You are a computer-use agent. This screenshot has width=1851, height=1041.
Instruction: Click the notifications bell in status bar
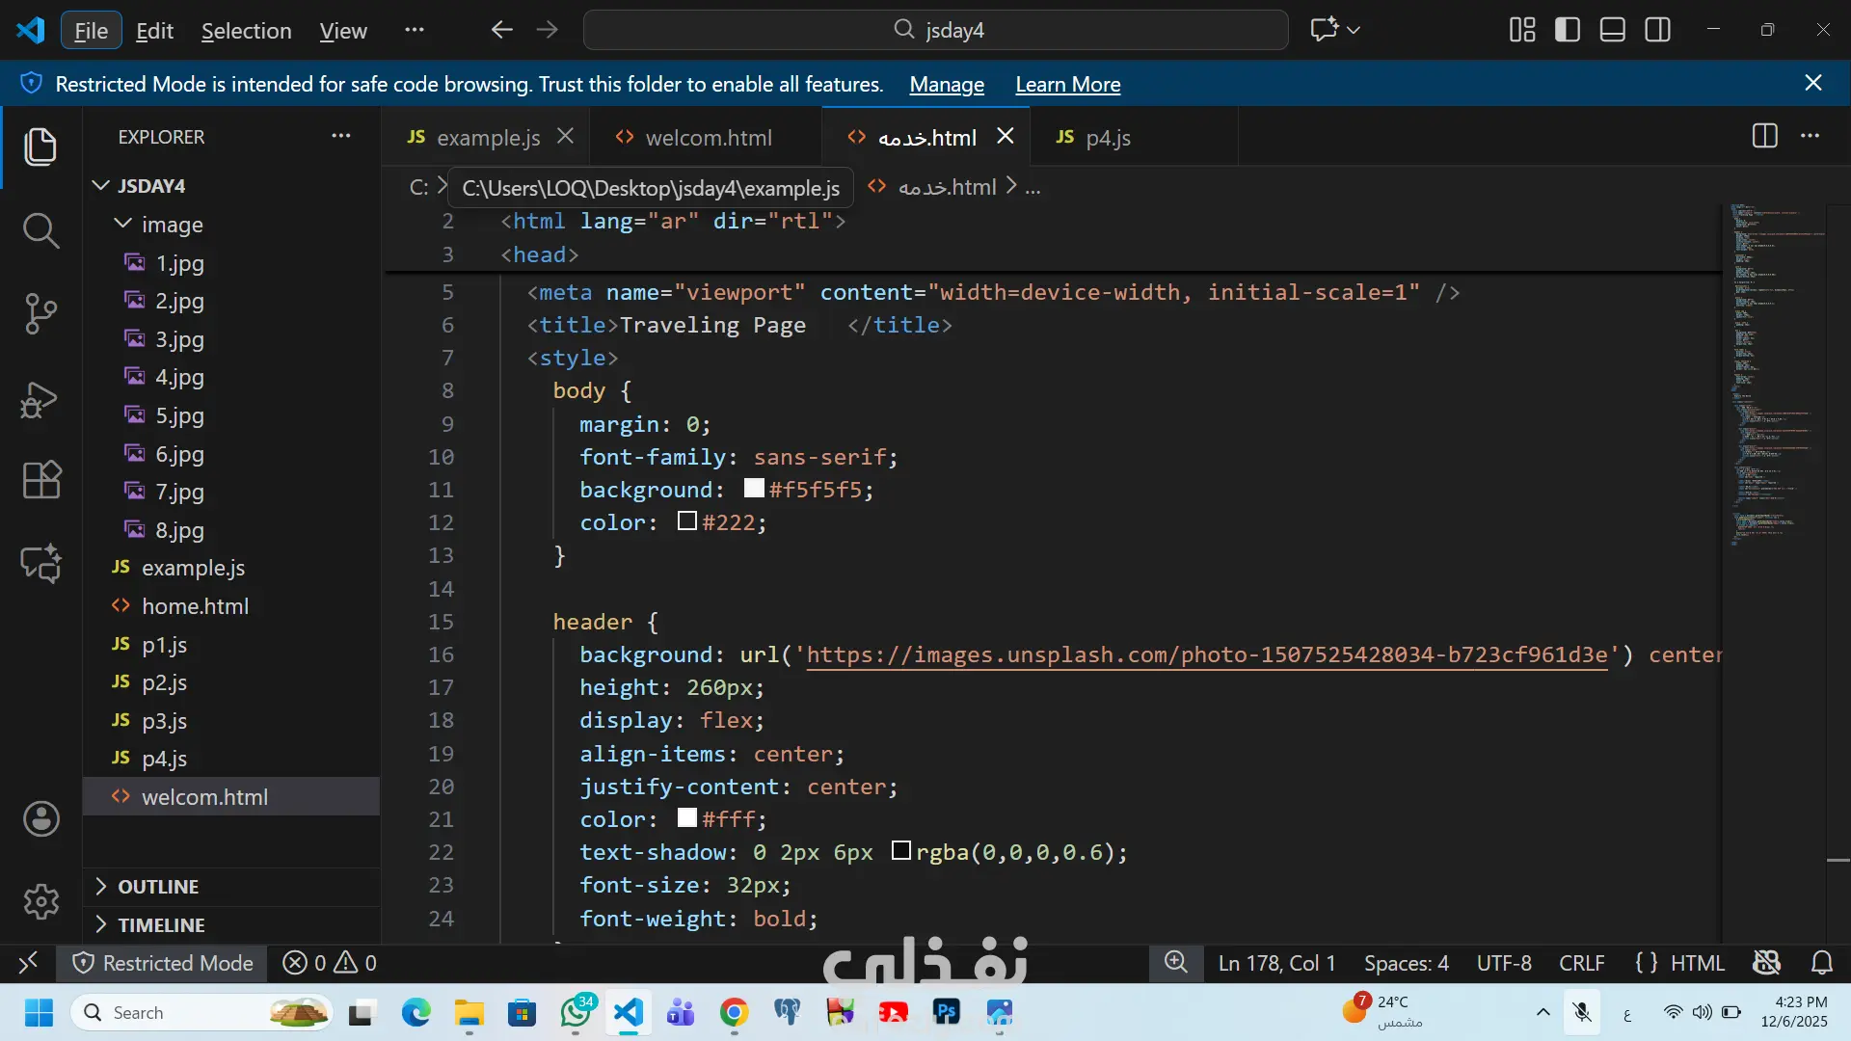coord(1821,963)
